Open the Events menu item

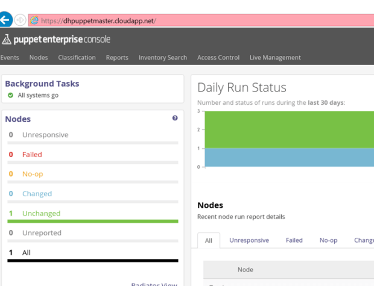9,58
